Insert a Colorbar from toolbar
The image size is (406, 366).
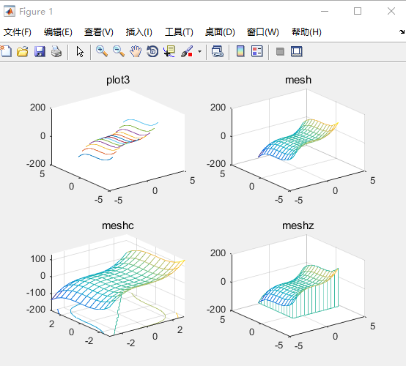(x=240, y=51)
